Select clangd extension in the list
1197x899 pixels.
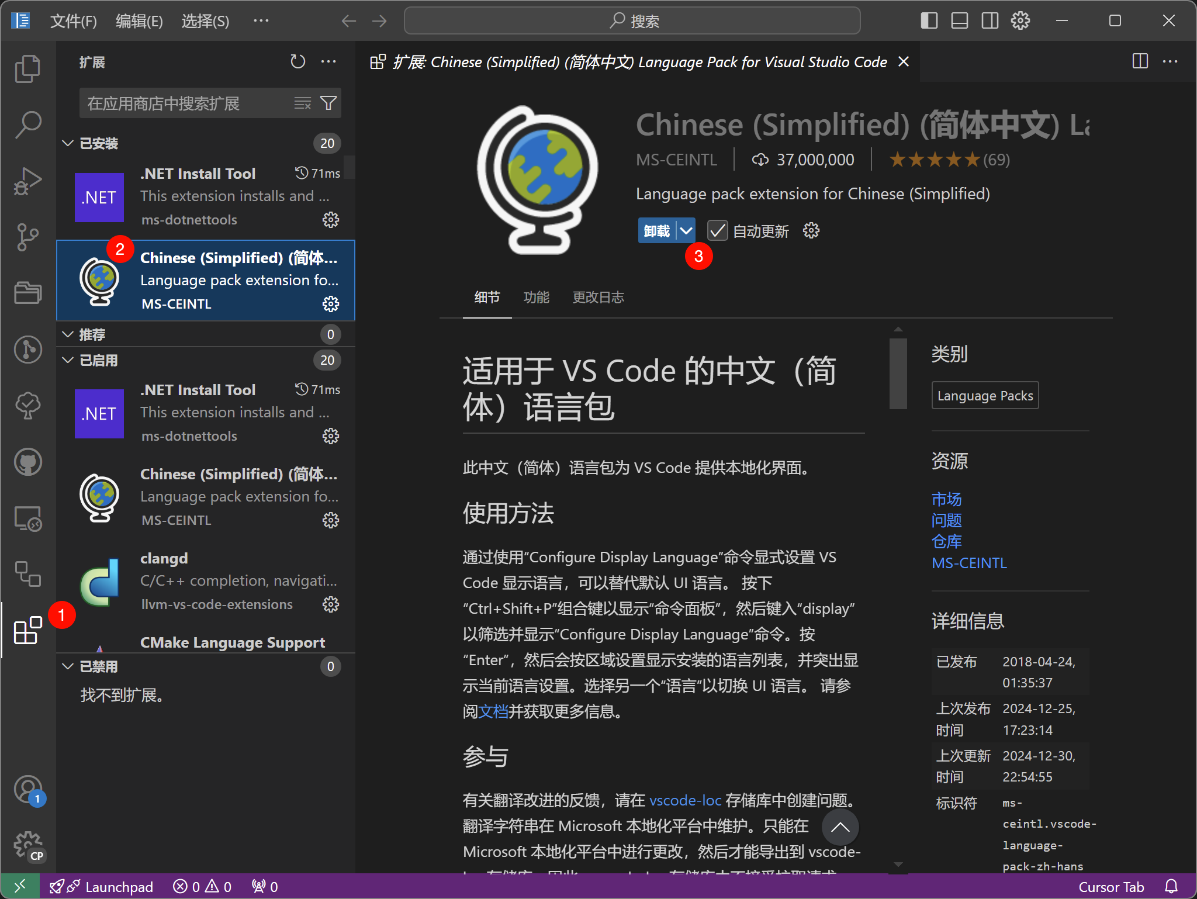[206, 581]
